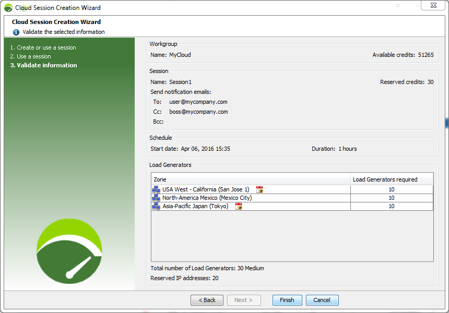Click the network icon for Asia-Pacific Japan zone
Screen dimensions: 449x313
(156, 206)
